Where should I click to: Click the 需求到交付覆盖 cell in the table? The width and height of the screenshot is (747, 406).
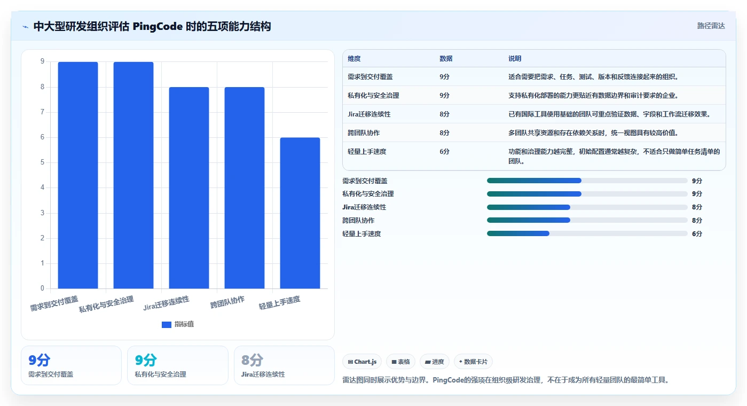pyautogui.click(x=370, y=77)
